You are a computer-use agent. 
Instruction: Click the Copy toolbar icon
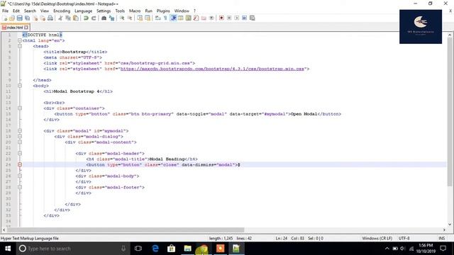(x=68, y=18)
